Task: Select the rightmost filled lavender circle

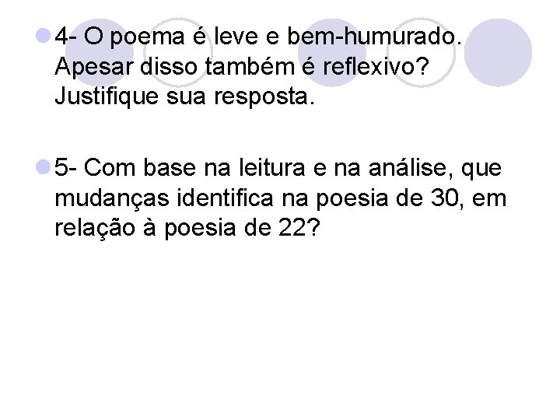Action: click(x=498, y=53)
